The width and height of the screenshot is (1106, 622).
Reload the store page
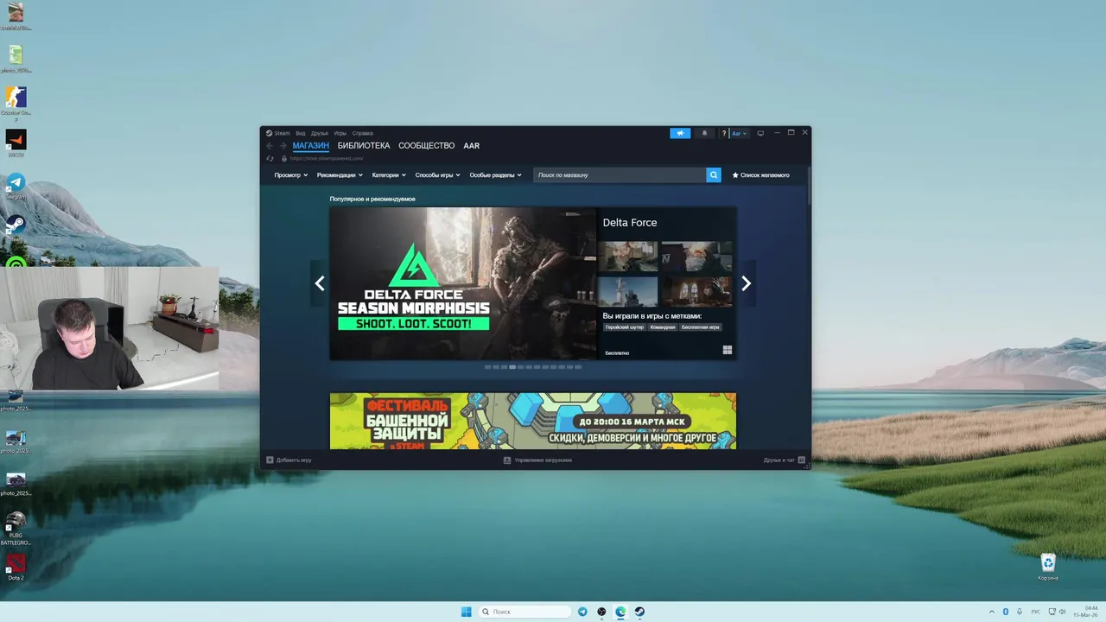point(270,158)
